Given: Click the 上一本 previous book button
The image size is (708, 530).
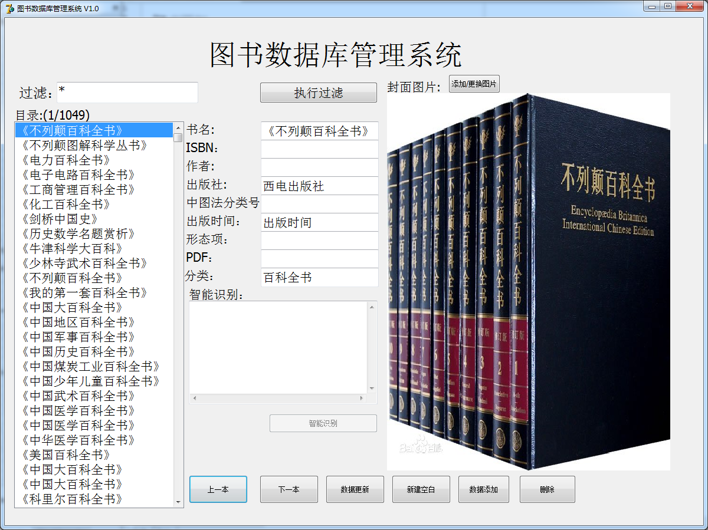Looking at the screenshot, I should [x=218, y=489].
